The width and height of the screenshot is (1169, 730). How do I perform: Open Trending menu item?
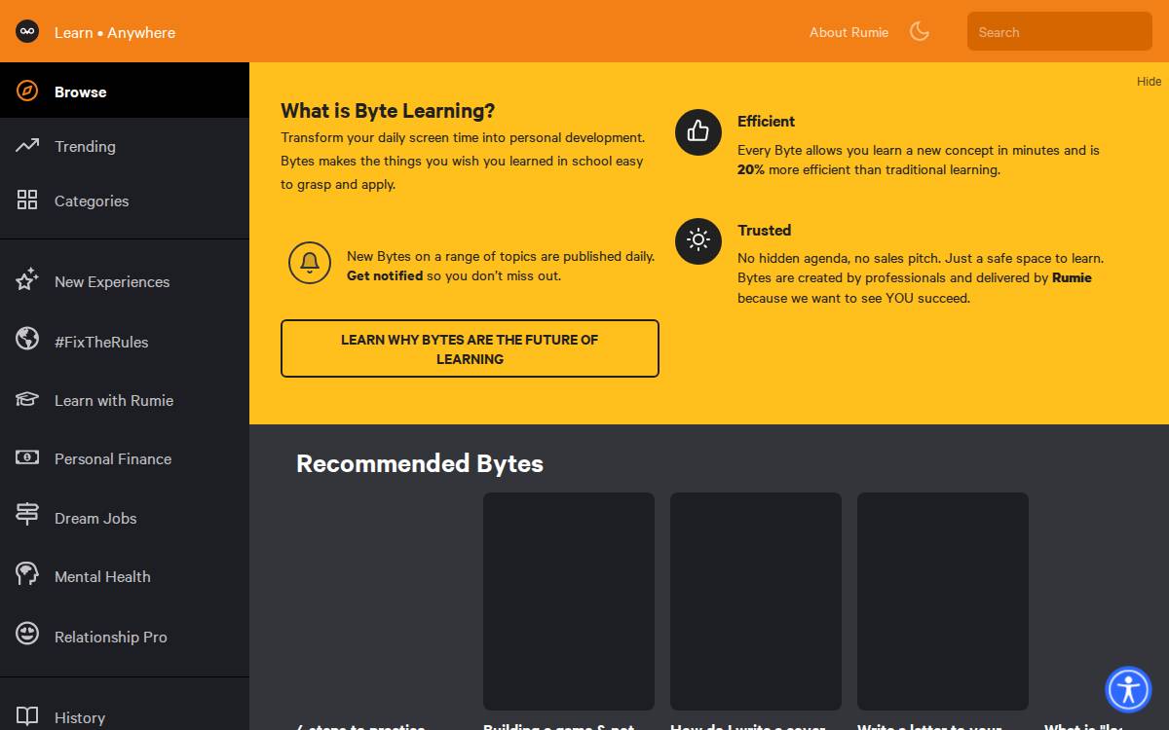pos(125,146)
